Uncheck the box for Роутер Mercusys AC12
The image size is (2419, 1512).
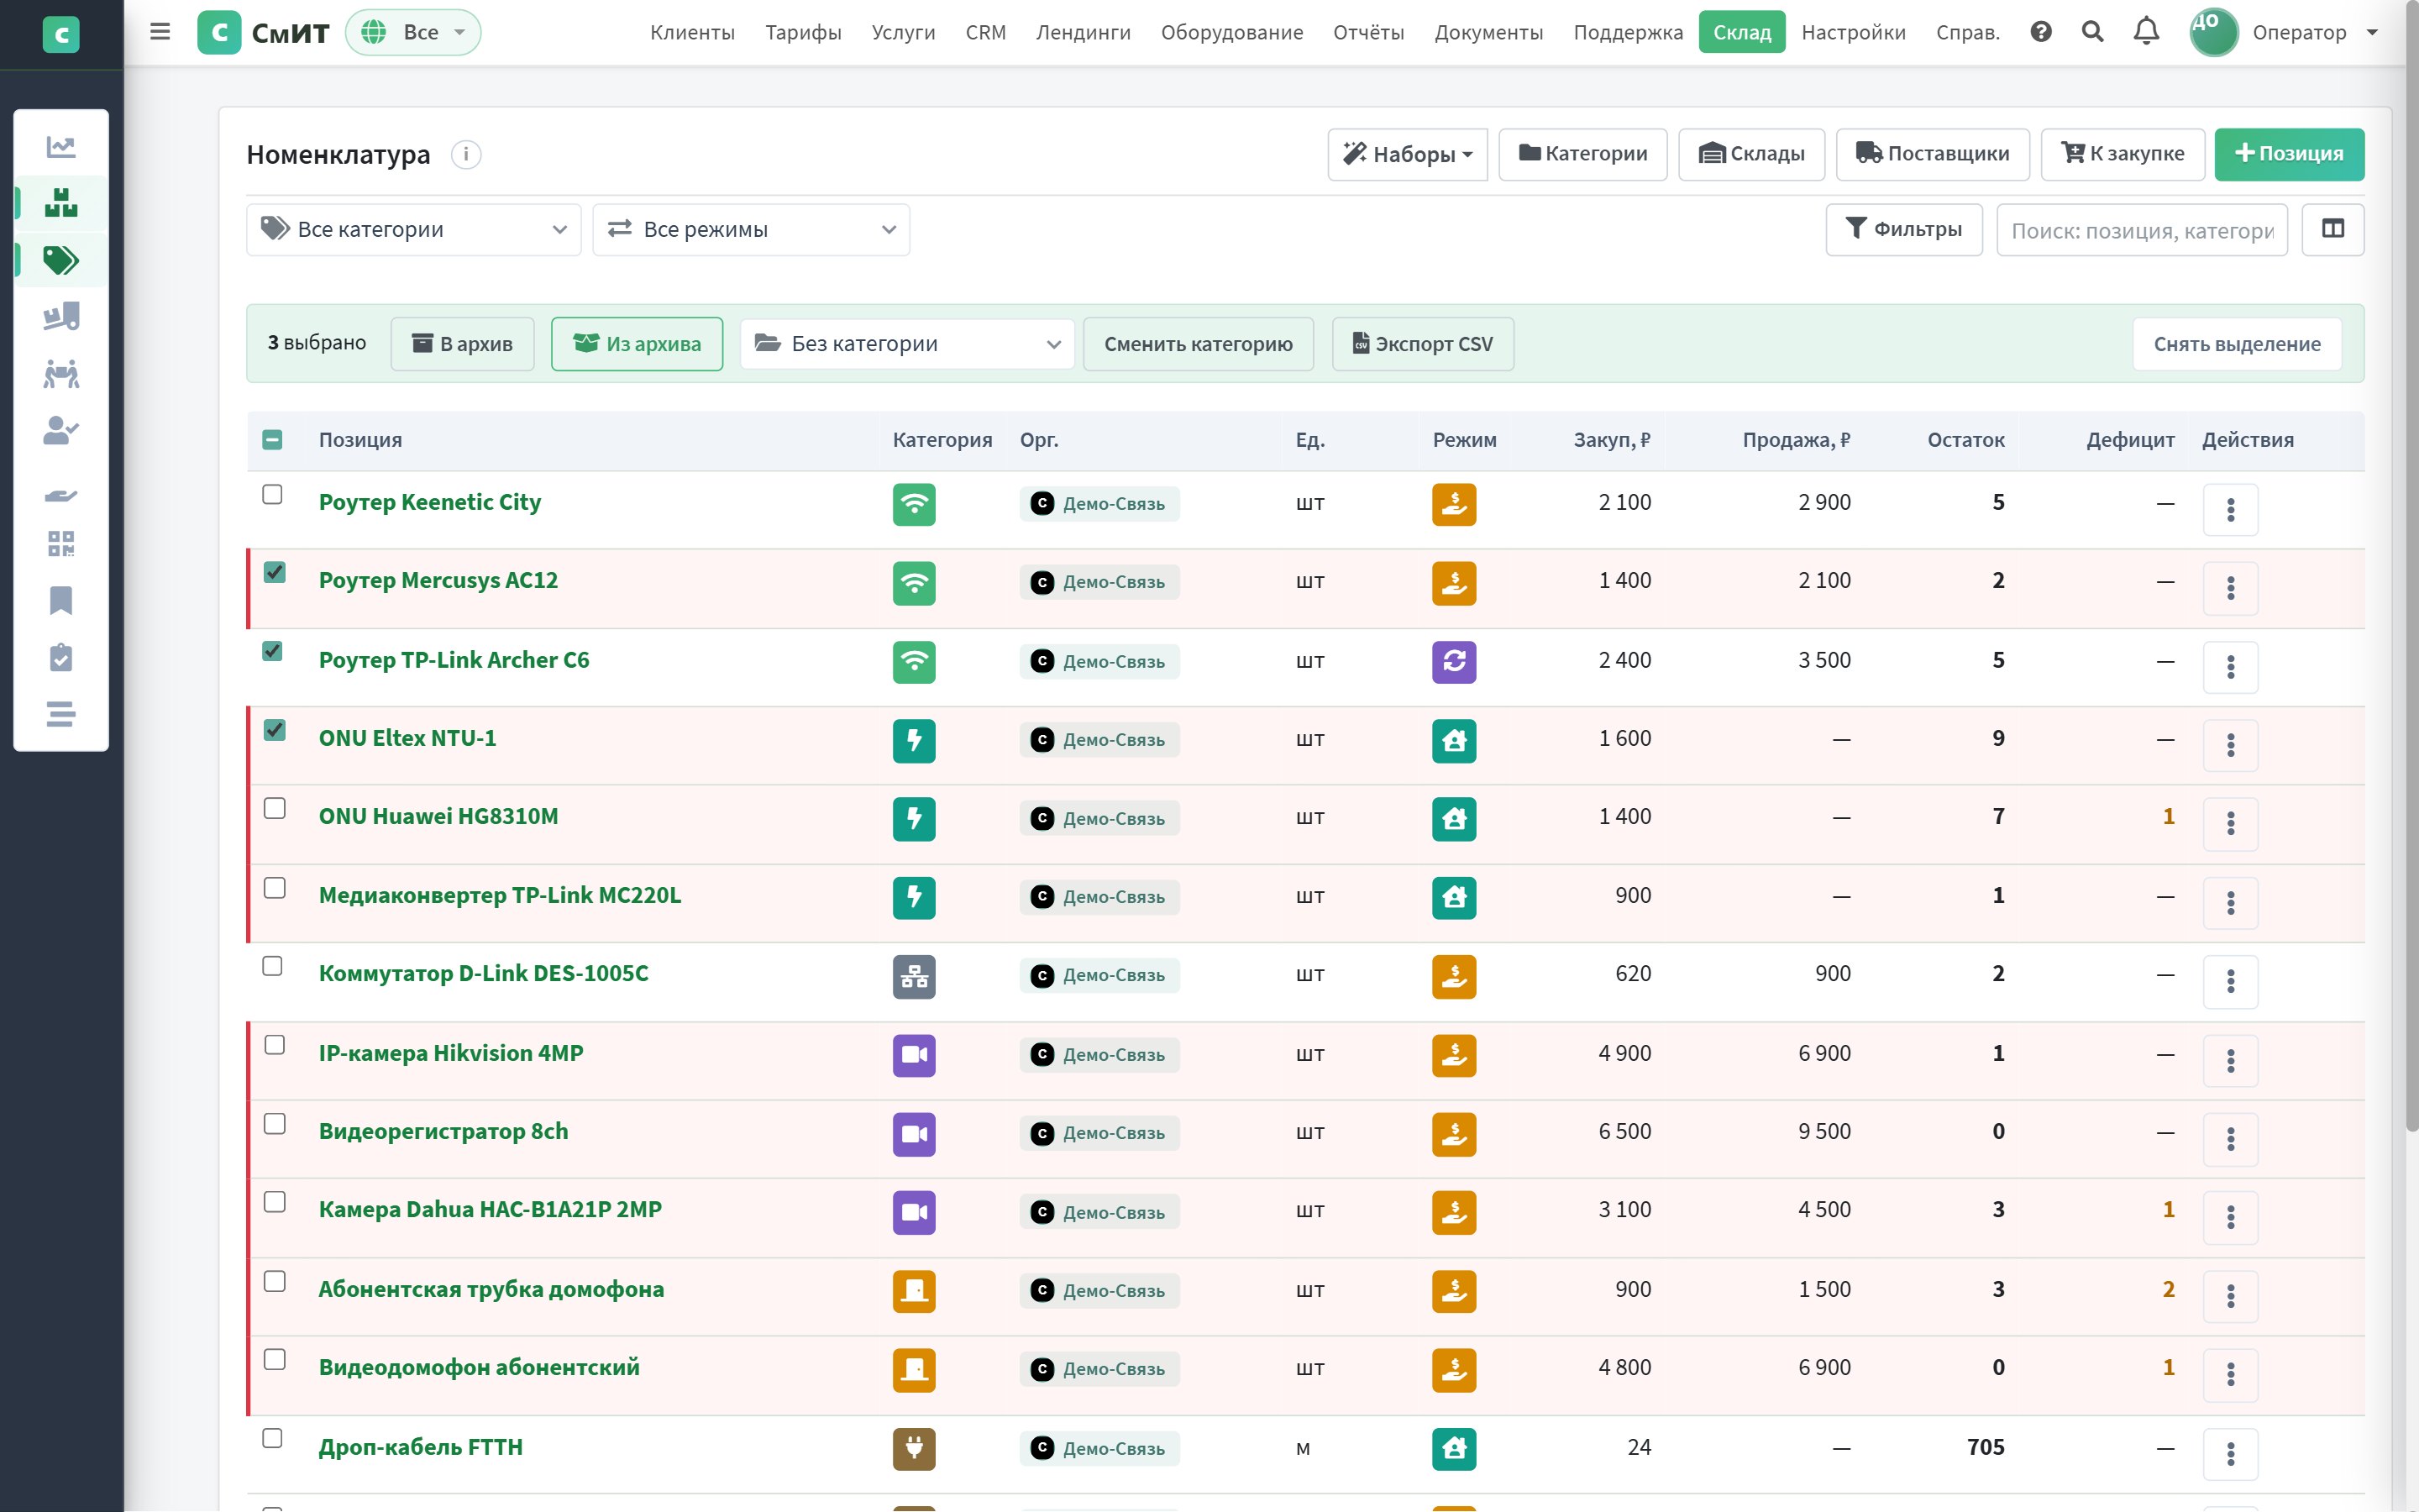point(274,573)
